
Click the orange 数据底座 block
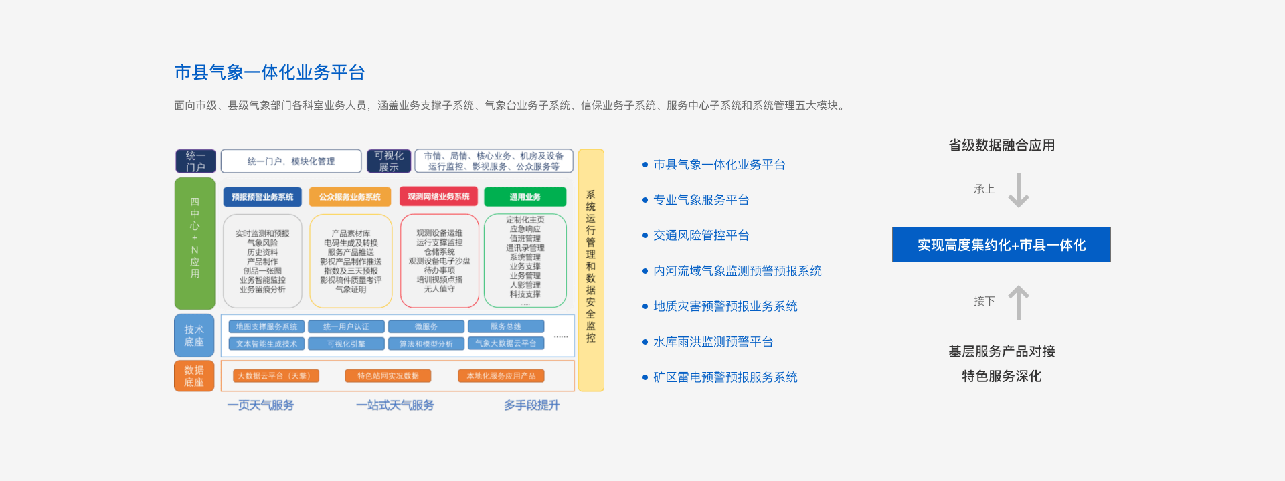coord(194,376)
